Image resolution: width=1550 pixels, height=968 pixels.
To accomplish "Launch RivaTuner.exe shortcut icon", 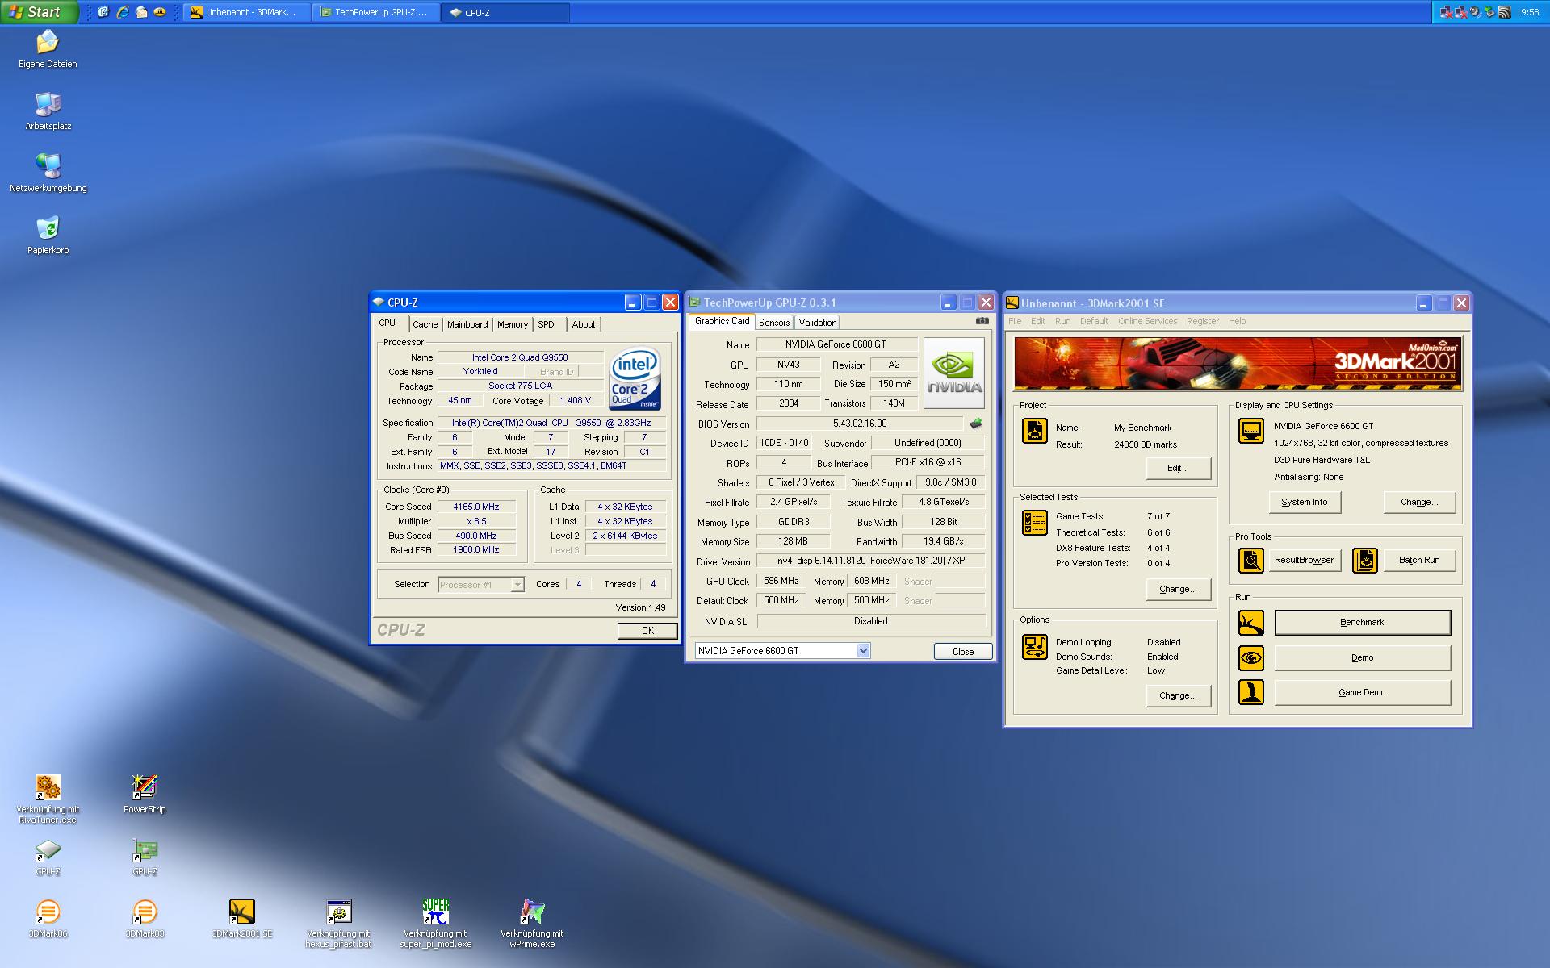I will (48, 787).
